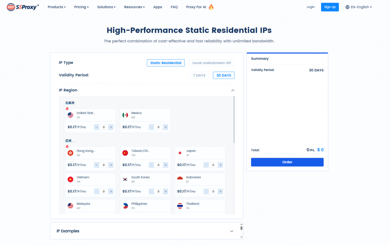Expand the IP Examples section
This screenshot has width=390, height=245.
pos(232,231)
